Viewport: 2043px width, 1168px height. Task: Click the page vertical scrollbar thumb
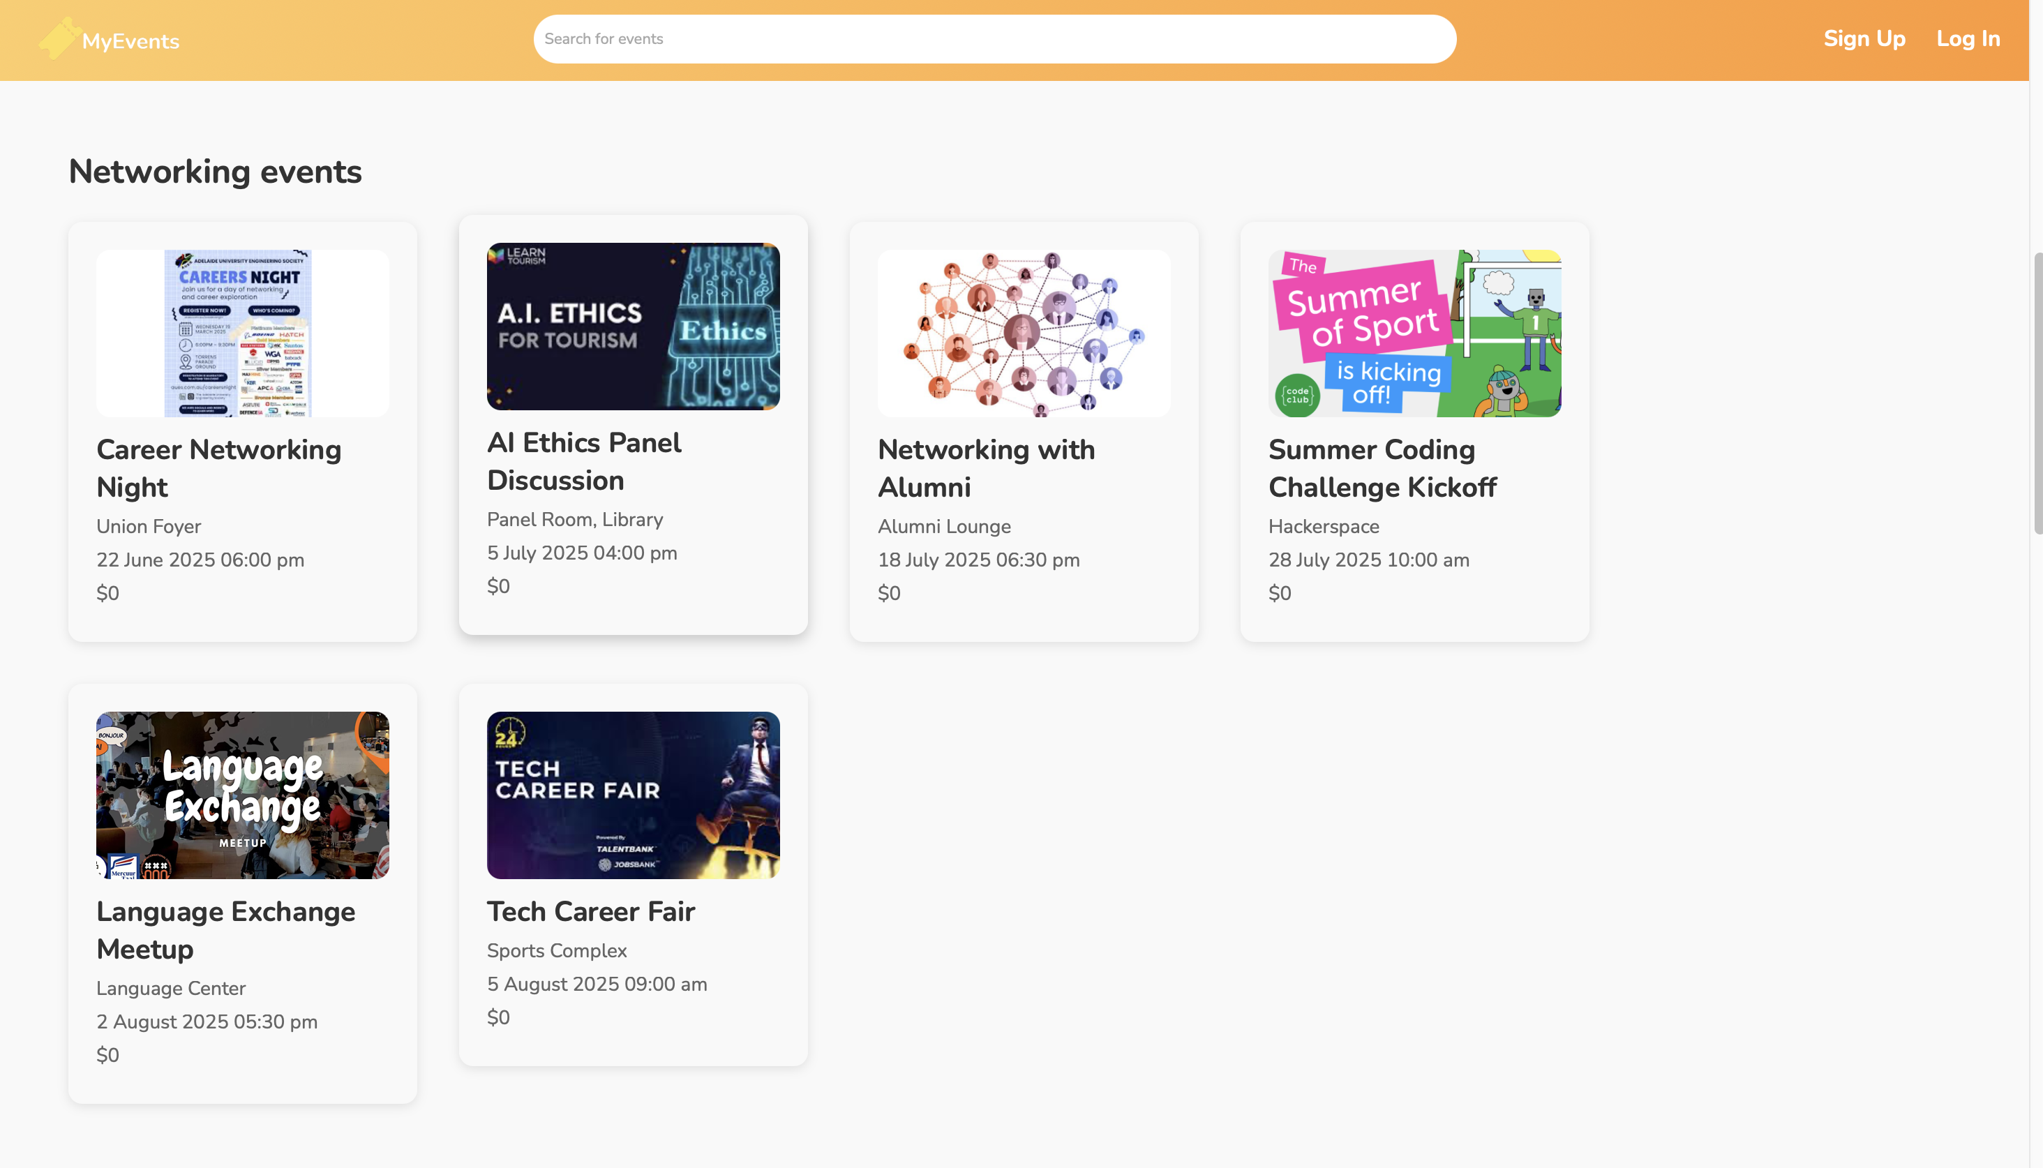(2037, 393)
